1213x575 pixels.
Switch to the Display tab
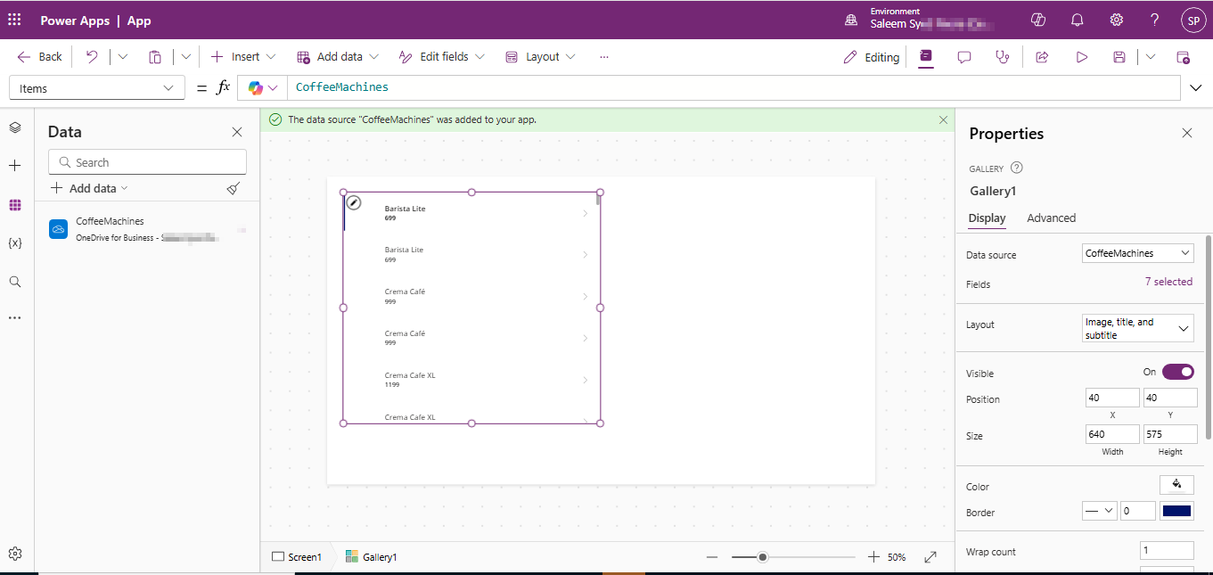(987, 218)
